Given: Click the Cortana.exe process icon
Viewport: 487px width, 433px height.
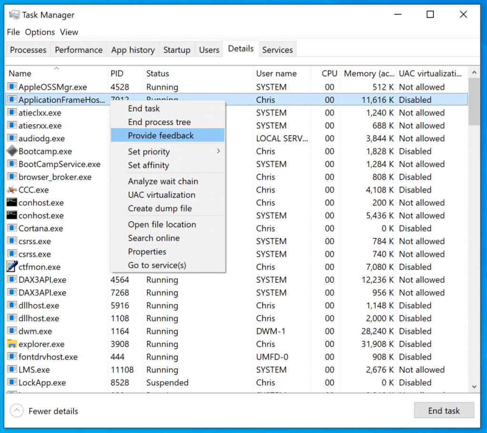Looking at the screenshot, I should (12, 228).
